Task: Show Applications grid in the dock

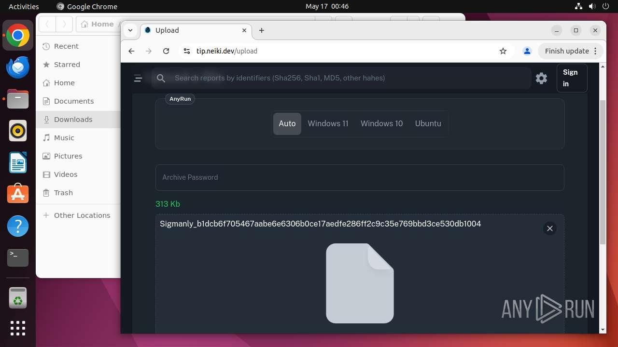Action: coord(18,328)
